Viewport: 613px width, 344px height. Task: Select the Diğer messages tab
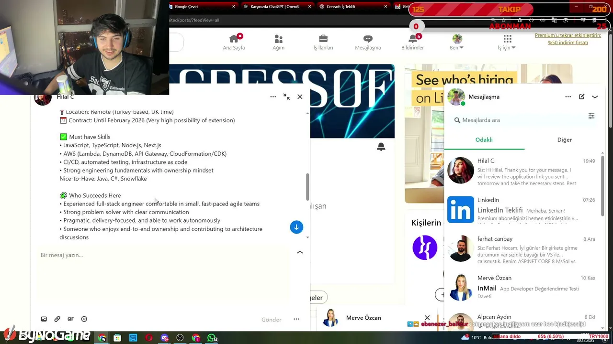coord(565,140)
